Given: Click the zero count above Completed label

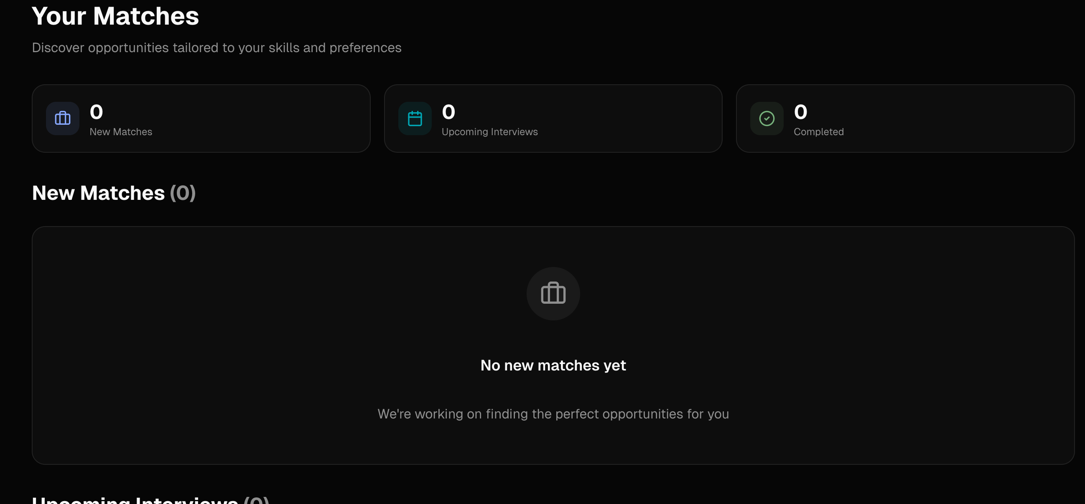Looking at the screenshot, I should (x=800, y=112).
